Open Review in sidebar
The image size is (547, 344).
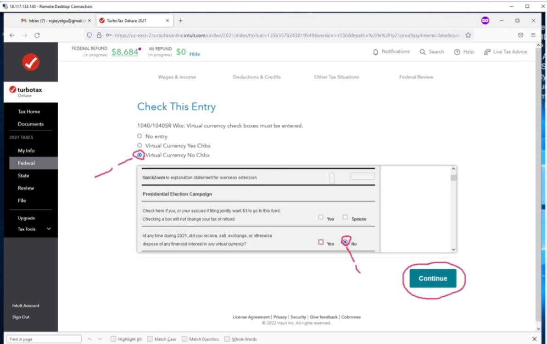[x=26, y=188]
